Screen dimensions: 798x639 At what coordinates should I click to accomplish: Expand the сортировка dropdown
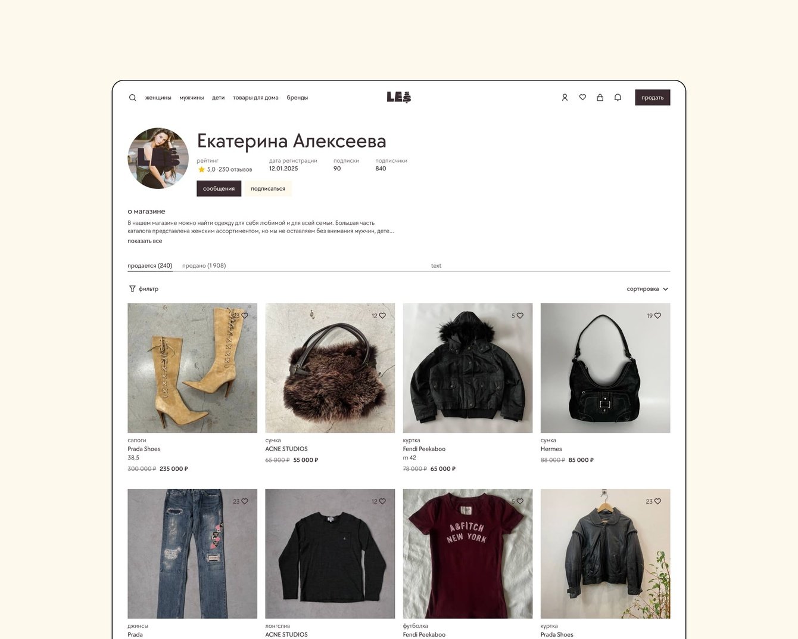point(647,289)
